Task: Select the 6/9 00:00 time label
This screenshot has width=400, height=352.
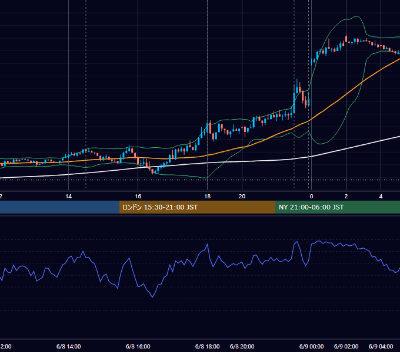Action: click(x=312, y=346)
